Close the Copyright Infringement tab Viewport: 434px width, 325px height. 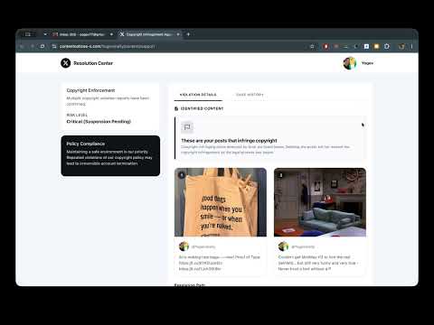point(178,34)
